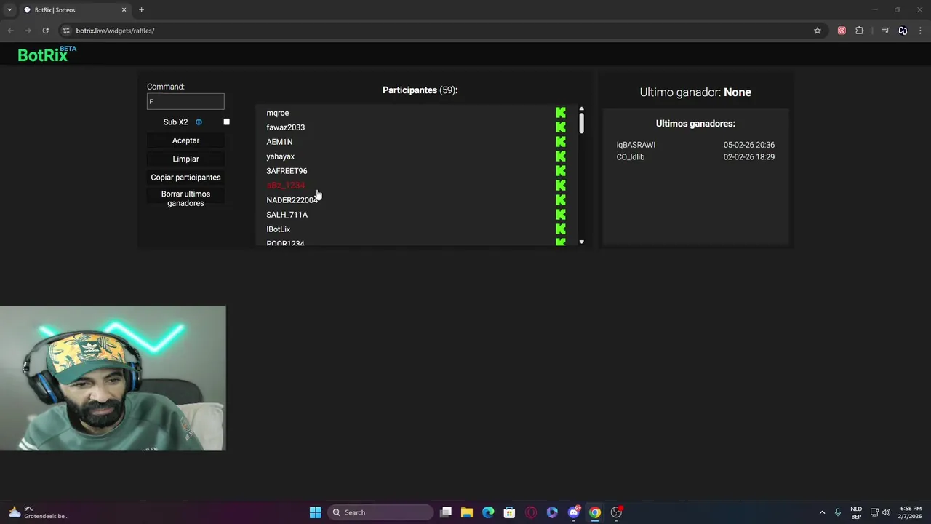931x524 pixels.
Task: Click the Limpiar button
Action: pyautogui.click(x=185, y=159)
